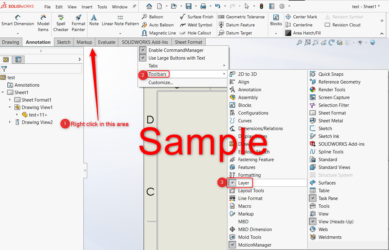Activate the Format Painter tool
The image size is (389, 250).
click(x=78, y=23)
